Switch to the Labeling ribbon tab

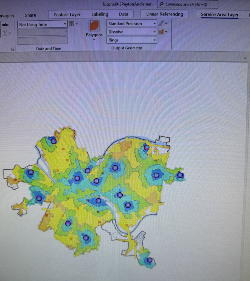pos(100,14)
